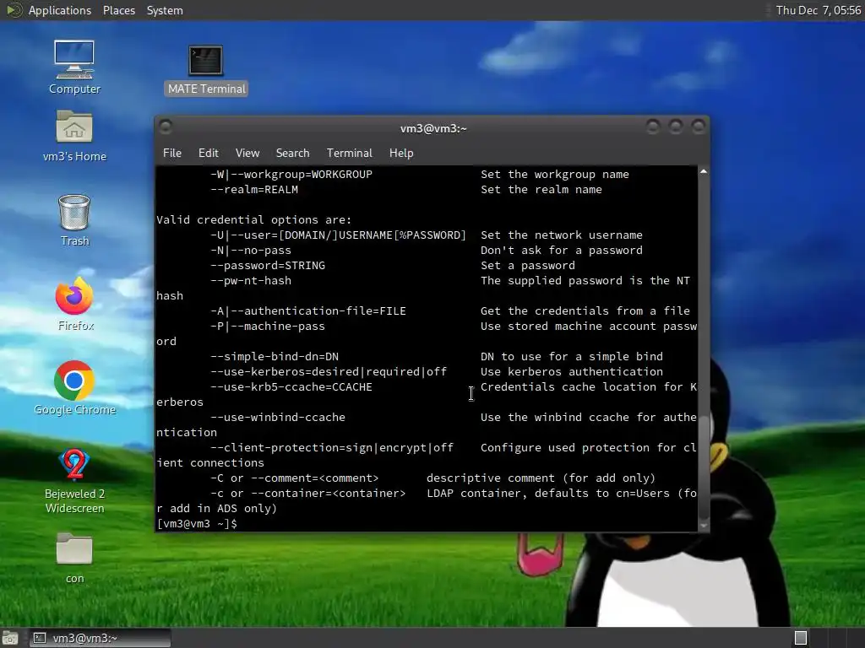Launch Google Chrome from the desktop
The image size is (865, 648).
tap(74, 388)
